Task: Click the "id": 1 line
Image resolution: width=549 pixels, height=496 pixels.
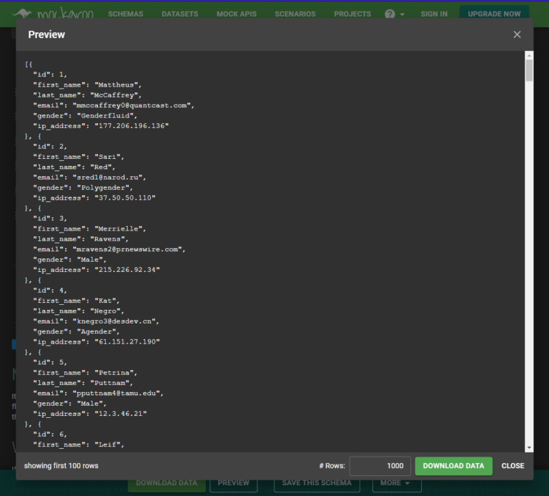Action: [x=50, y=74]
